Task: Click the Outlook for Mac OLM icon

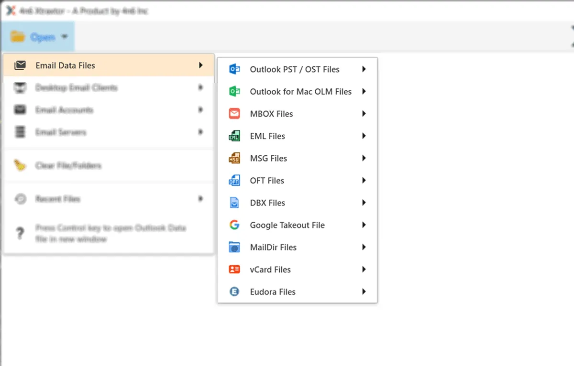Action: point(234,91)
